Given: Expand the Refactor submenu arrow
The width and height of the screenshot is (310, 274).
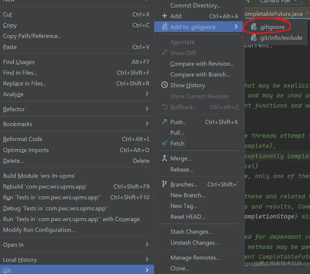Looking at the screenshot, I should click(x=147, y=109).
